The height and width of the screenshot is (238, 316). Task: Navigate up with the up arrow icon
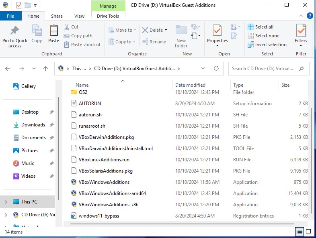46,69
